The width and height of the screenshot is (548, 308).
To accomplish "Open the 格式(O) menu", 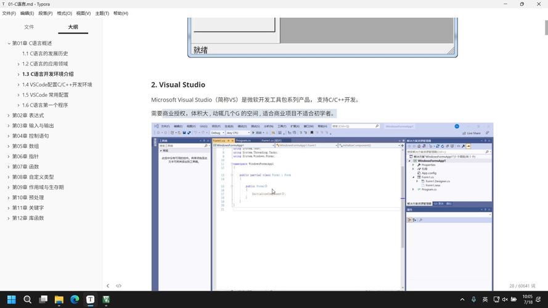I will 64,13.
